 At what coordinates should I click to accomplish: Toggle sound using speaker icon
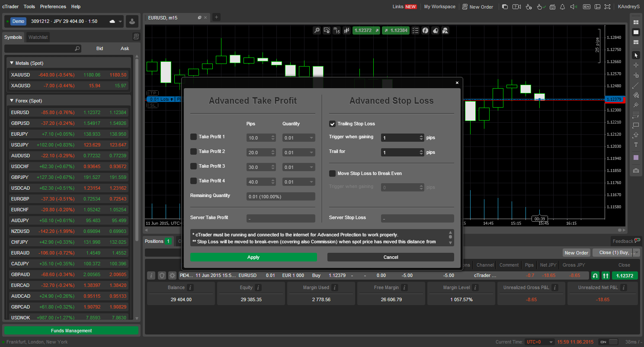coord(574,6)
